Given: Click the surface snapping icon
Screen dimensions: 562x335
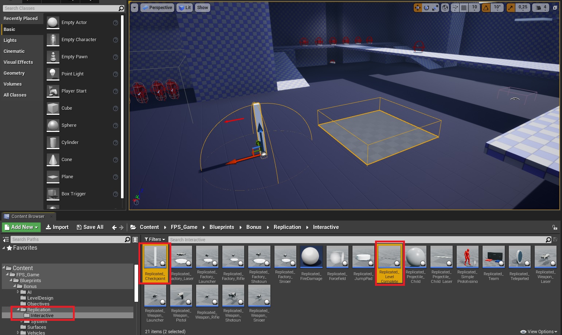Looking at the screenshot, I should point(455,8).
